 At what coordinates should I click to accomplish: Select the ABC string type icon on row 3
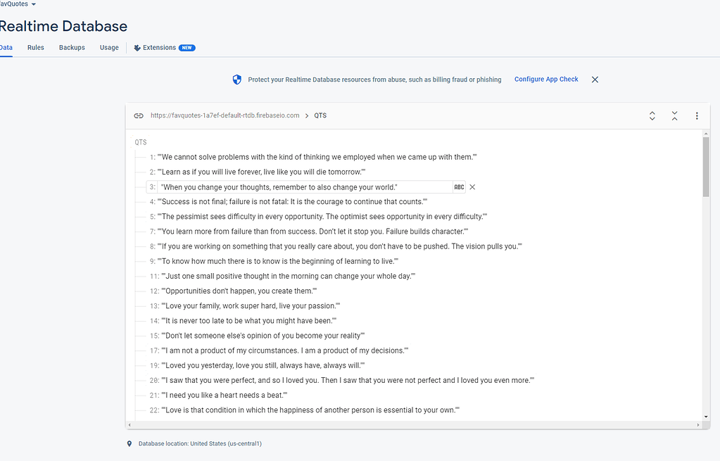tap(459, 187)
